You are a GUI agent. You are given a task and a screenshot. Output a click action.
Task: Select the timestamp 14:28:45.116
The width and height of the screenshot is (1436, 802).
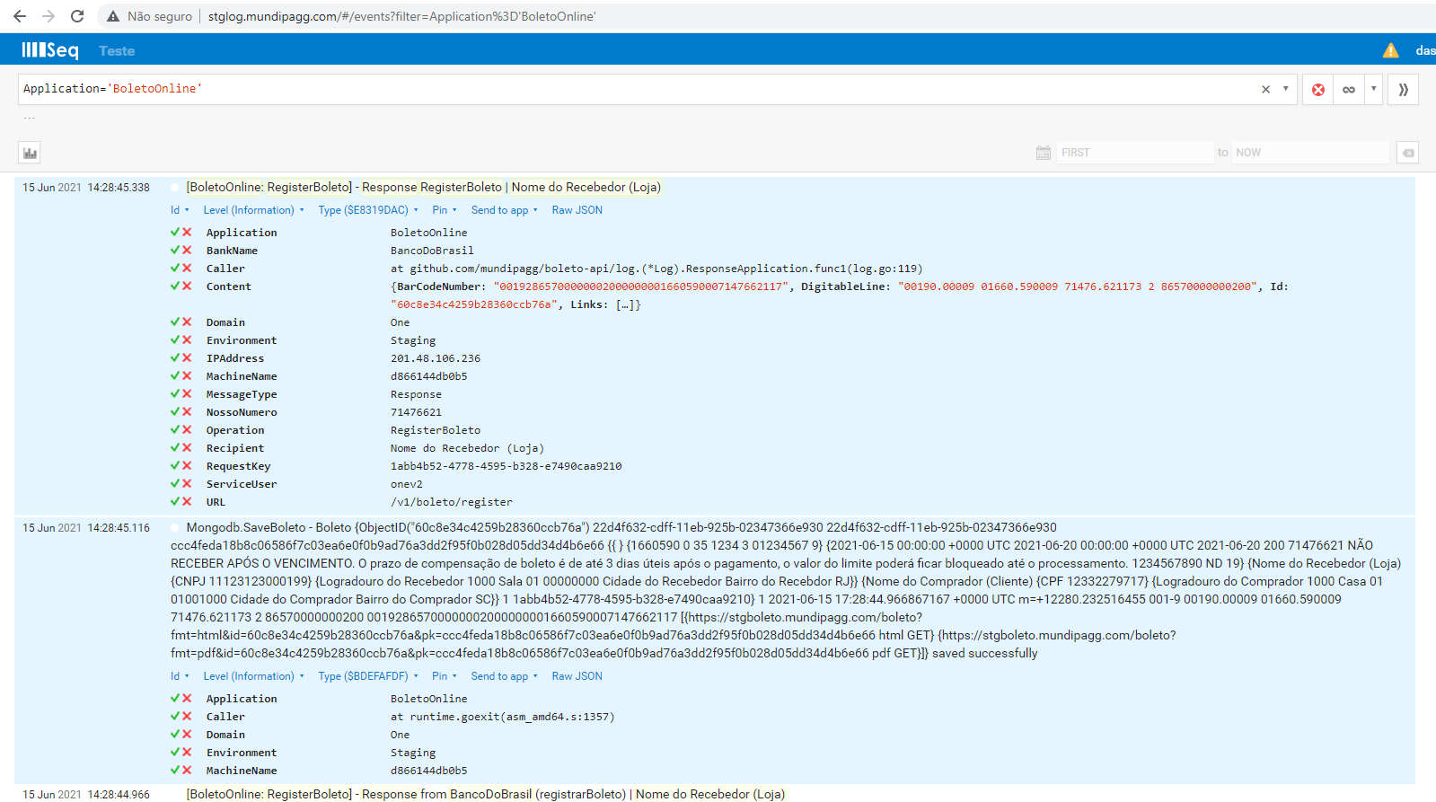pyautogui.click(x=119, y=528)
